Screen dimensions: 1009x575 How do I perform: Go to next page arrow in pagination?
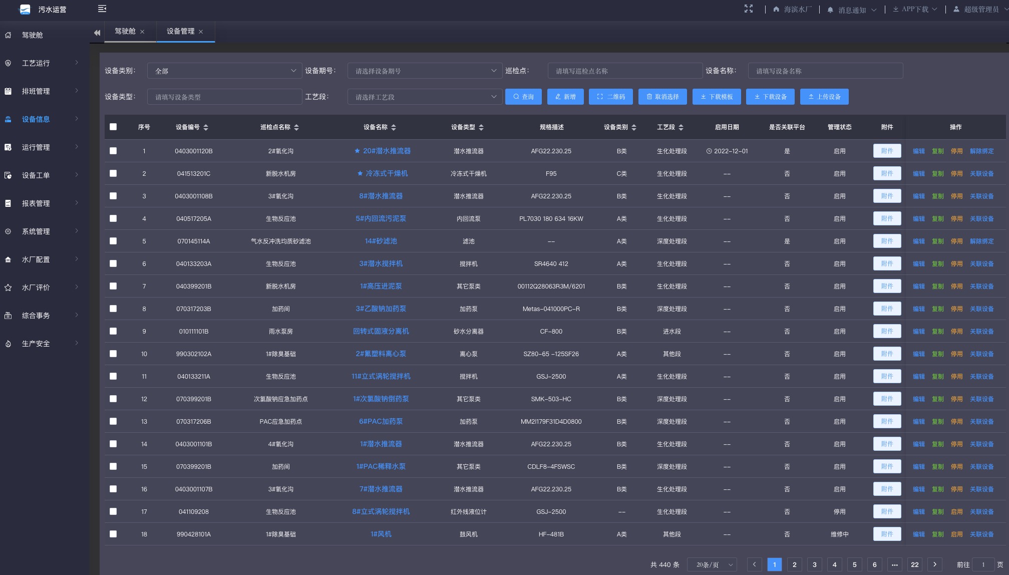[935, 564]
